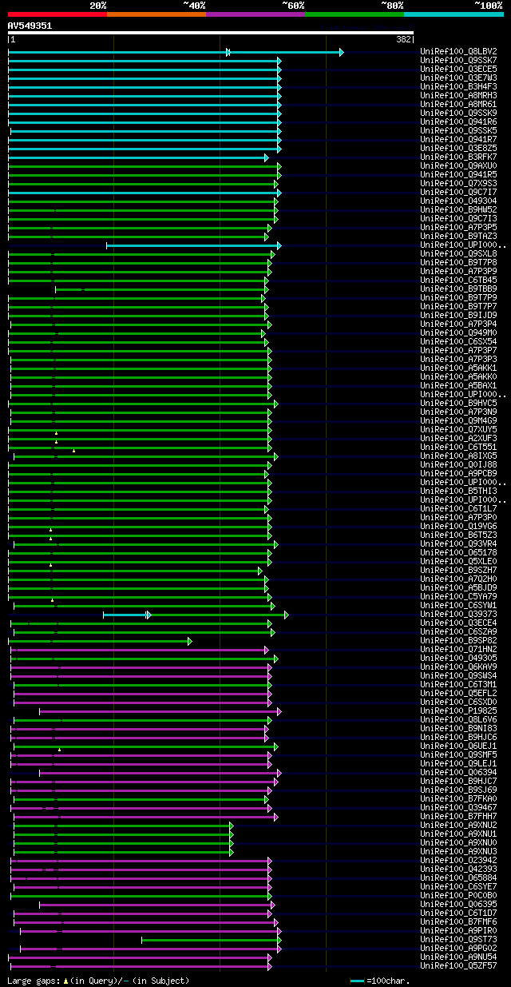
Task: Open hit UniRef100_Q941R6
Action: click(x=458, y=121)
